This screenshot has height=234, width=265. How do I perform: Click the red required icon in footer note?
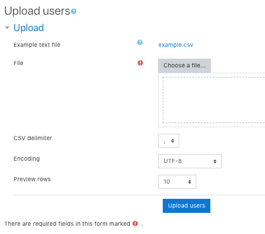point(135,223)
